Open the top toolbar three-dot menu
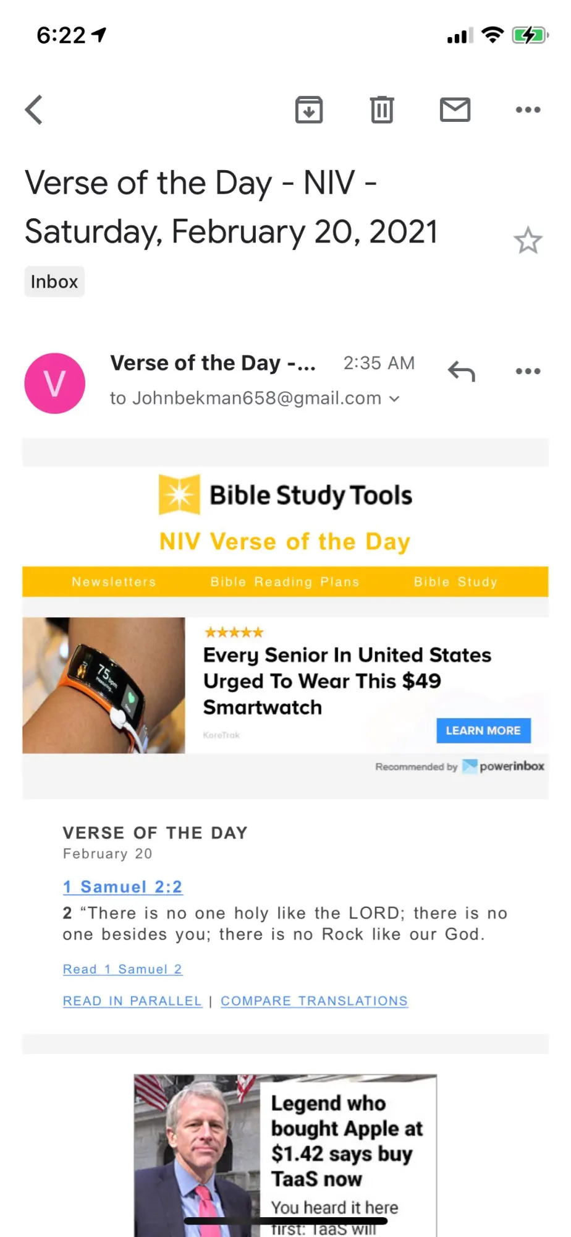The width and height of the screenshot is (571, 1237). [528, 110]
